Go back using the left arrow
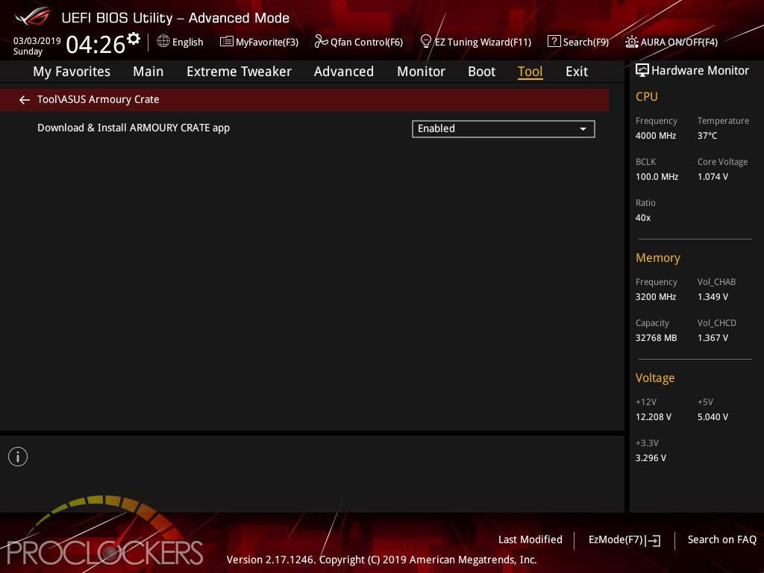764x573 pixels. click(25, 100)
